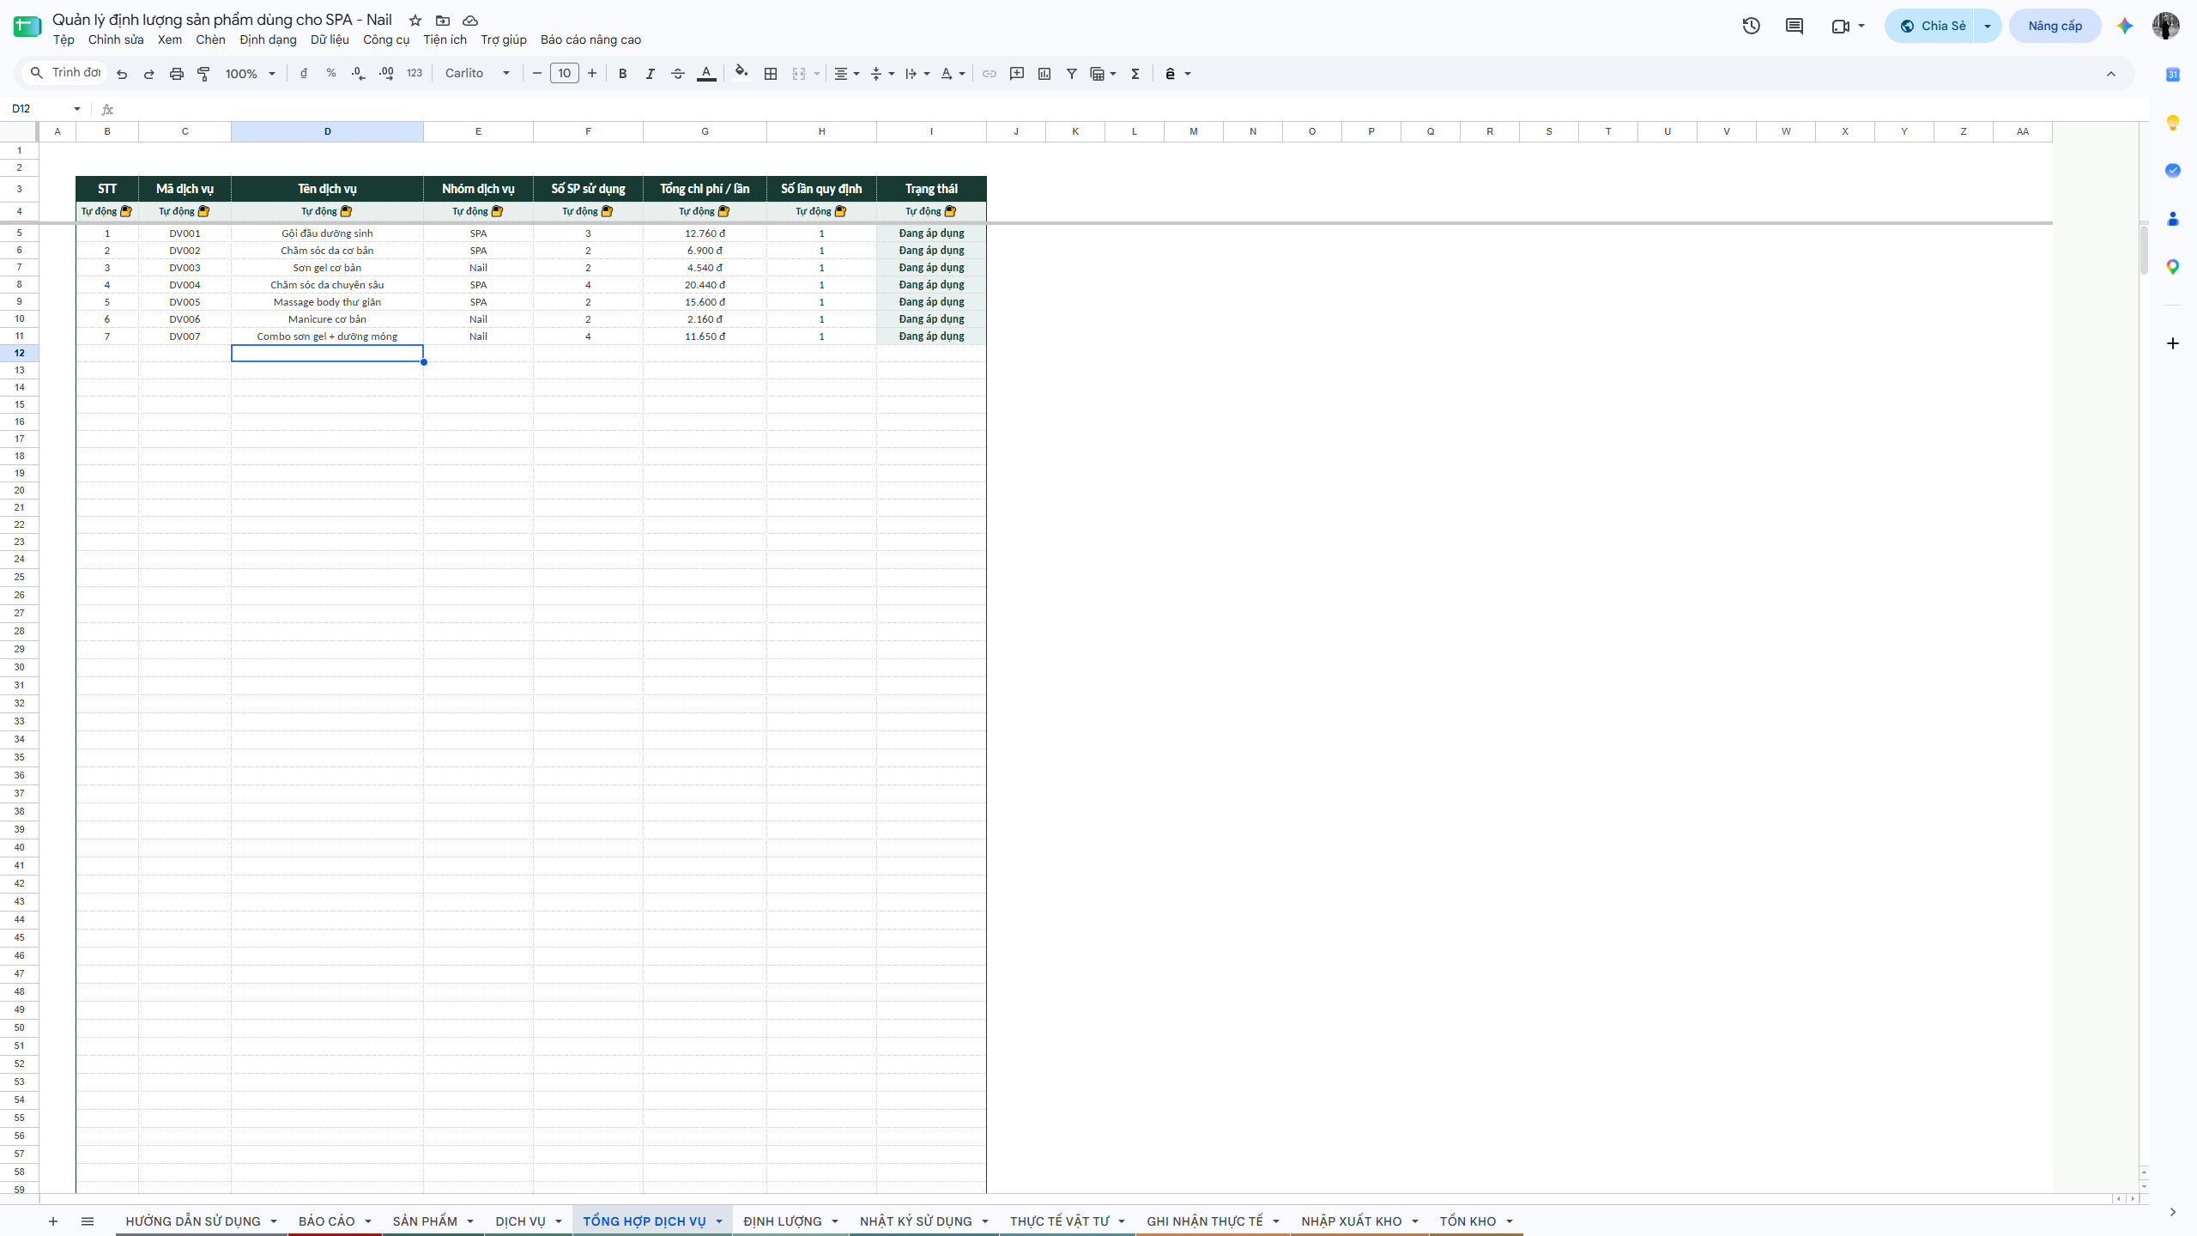2197x1236 pixels.
Task: Open the Gemini sparkle icon
Action: 2125,26
